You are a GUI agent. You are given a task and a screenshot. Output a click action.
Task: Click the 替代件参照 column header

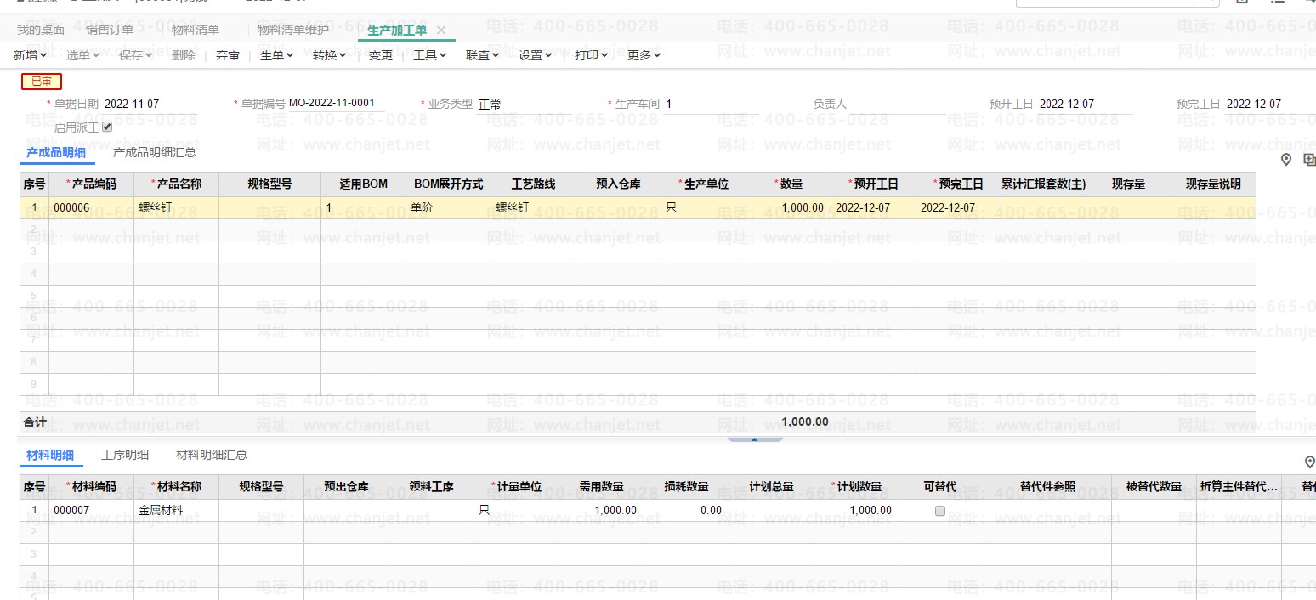click(x=1047, y=487)
